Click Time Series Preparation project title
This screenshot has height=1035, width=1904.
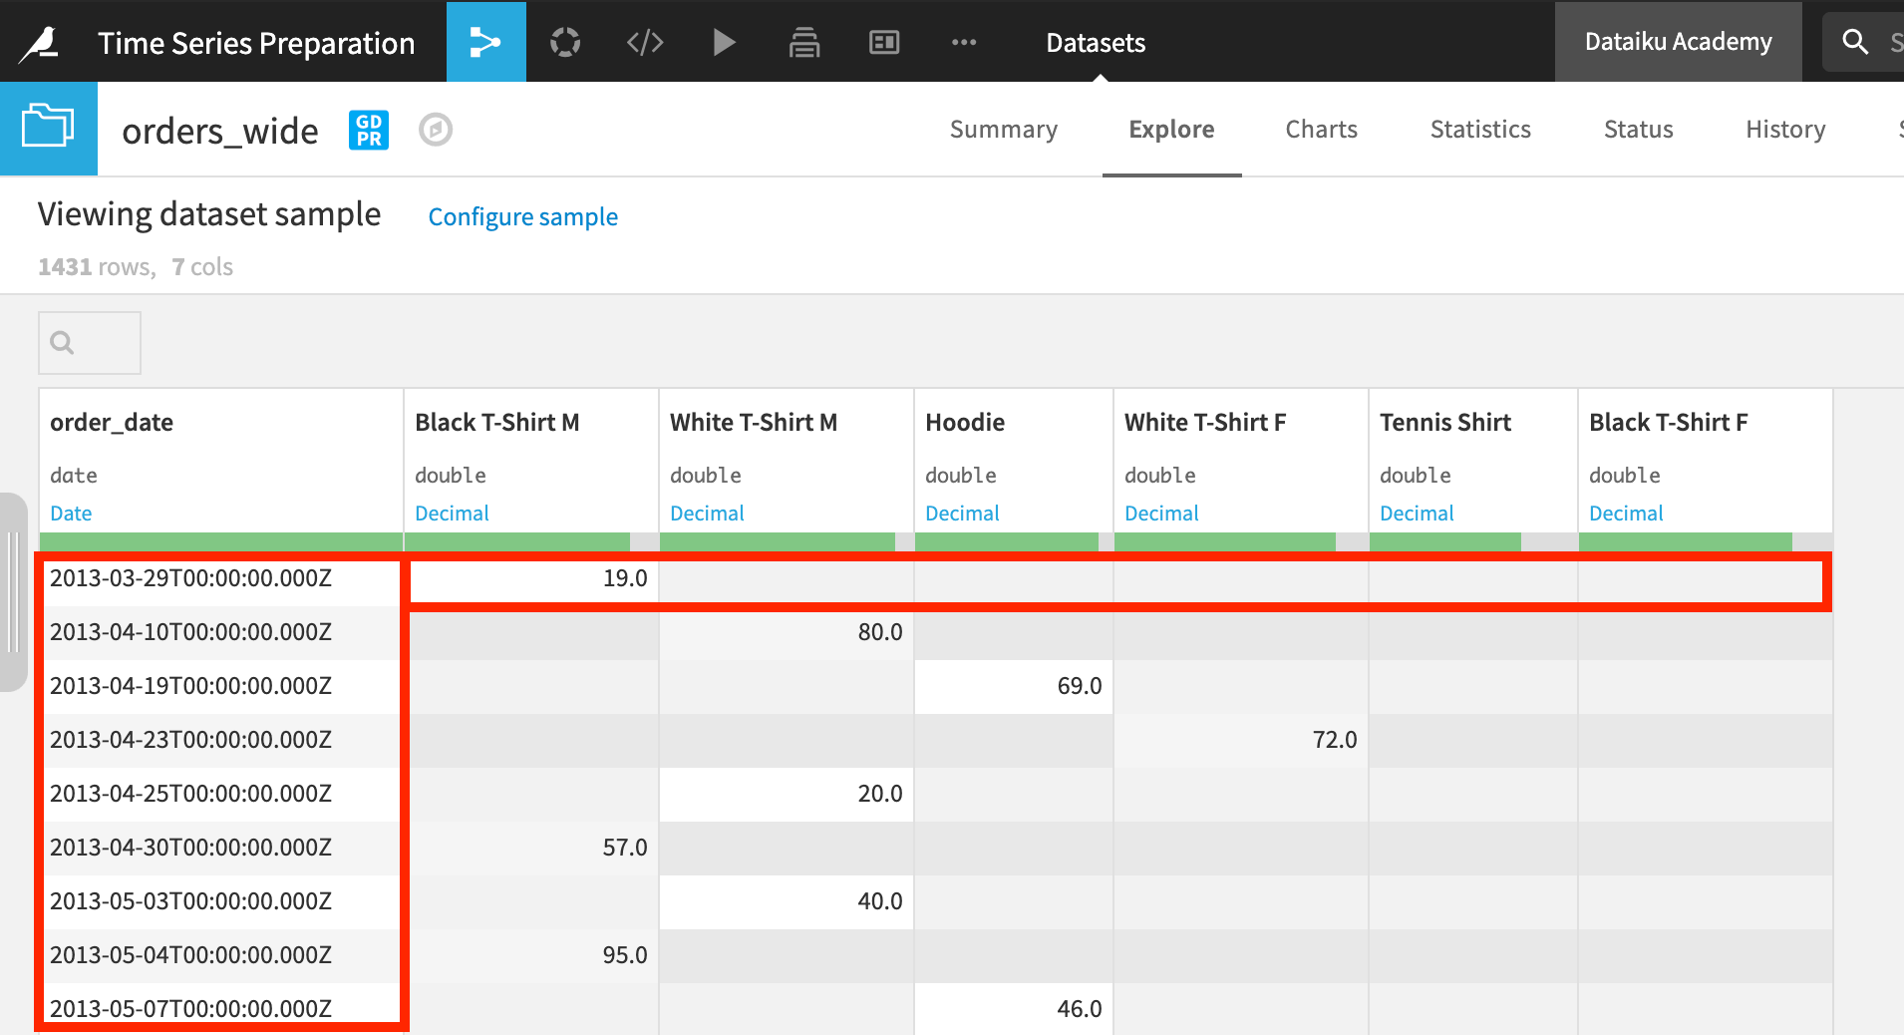(x=256, y=43)
